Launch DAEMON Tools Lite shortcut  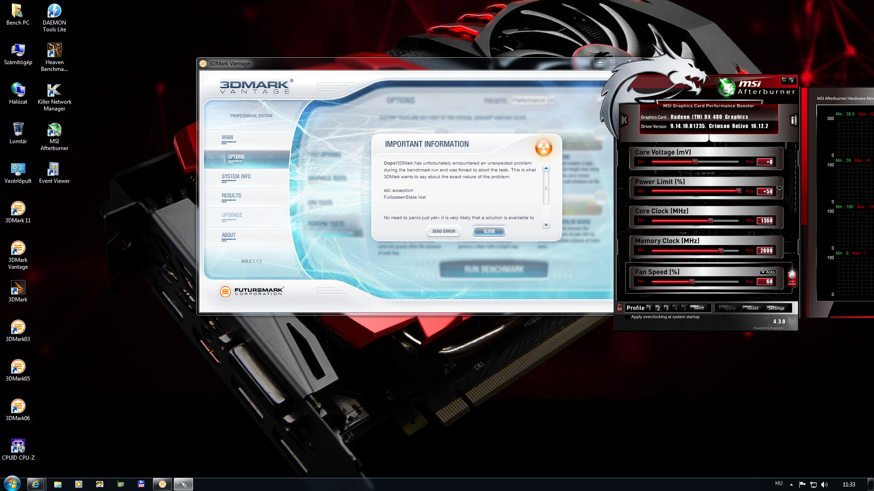(54, 17)
